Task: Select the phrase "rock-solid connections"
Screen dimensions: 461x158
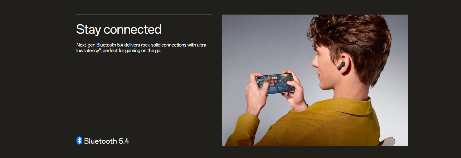Action: pos(163,45)
